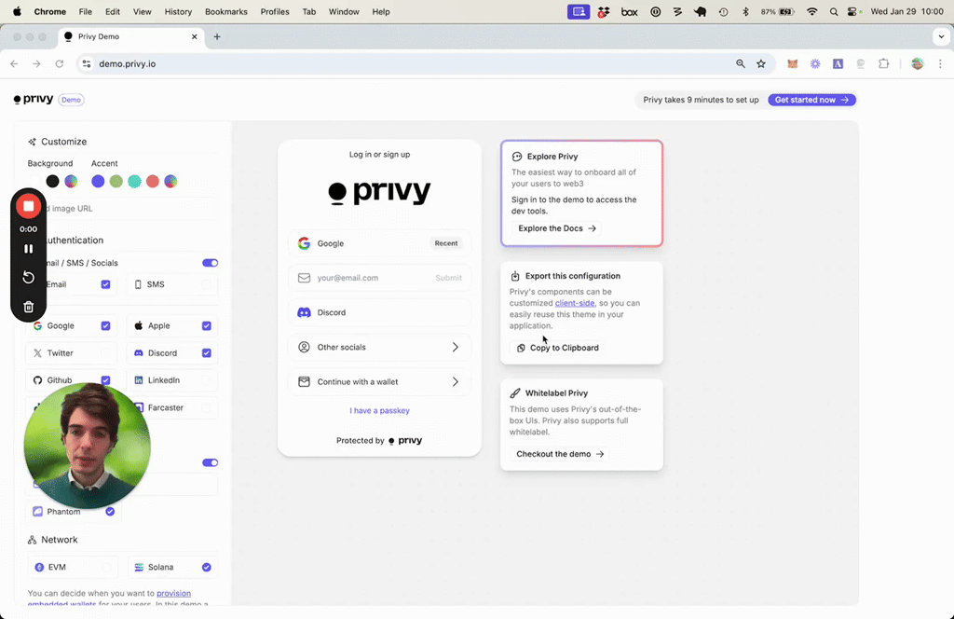
Task: Open page zoom magnifier in address bar
Action: click(x=741, y=63)
